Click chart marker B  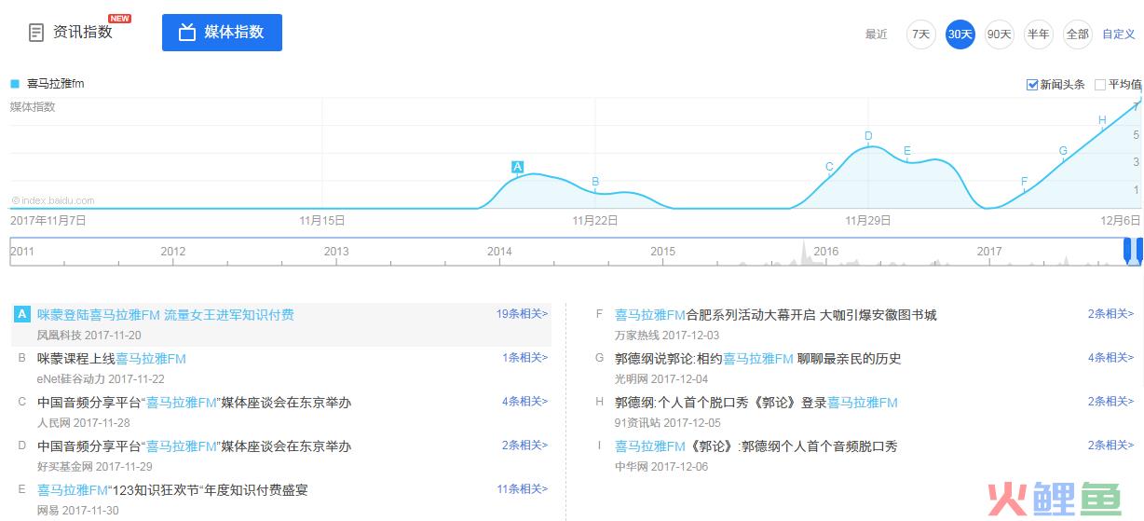pos(595,182)
